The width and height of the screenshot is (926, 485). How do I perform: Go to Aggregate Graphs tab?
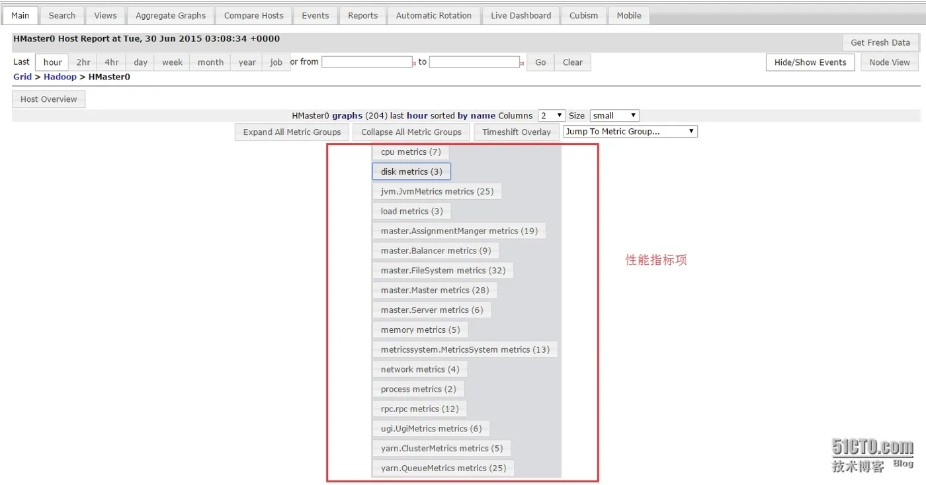(x=171, y=15)
